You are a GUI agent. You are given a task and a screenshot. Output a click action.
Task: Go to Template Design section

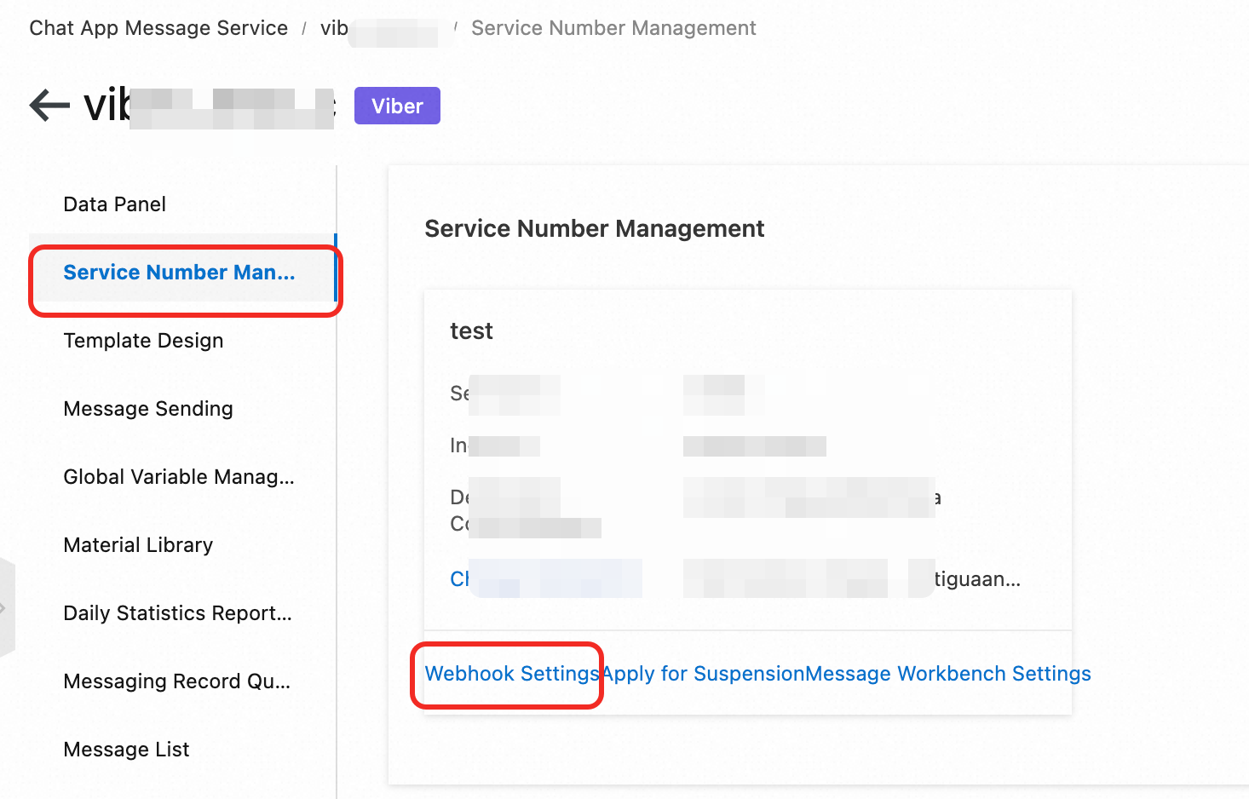click(142, 340)
